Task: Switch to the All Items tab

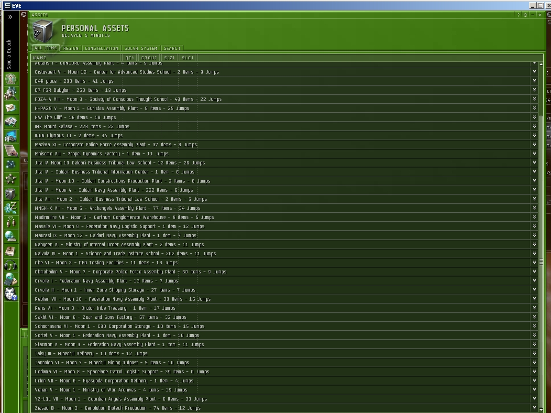Action: coord(46,48)
